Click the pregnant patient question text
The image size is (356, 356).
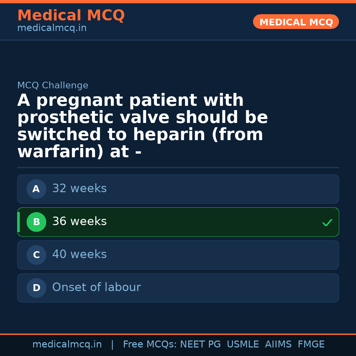[142, 126]
